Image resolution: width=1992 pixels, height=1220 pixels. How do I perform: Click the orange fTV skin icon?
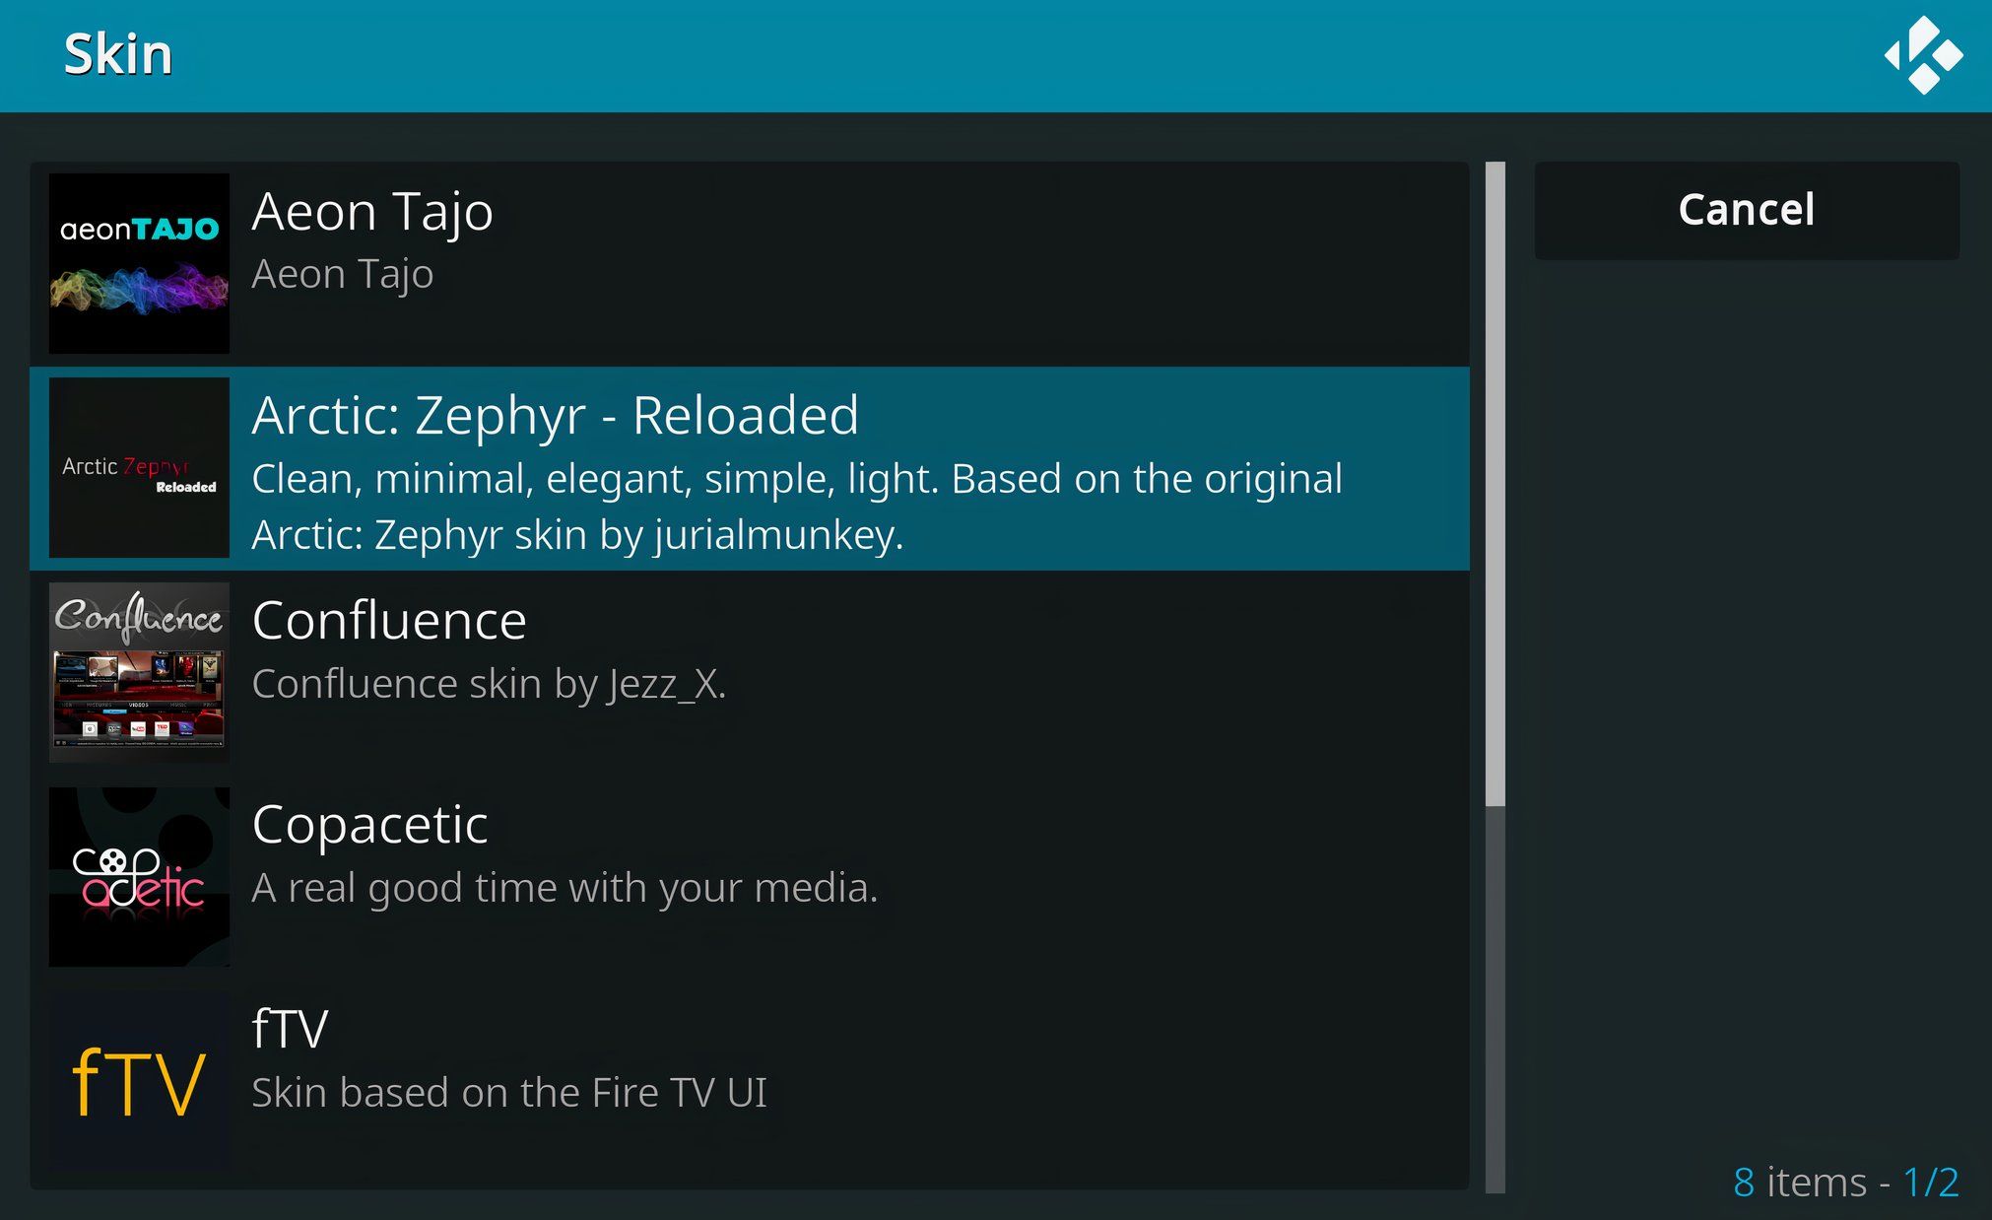[139, 1081]
